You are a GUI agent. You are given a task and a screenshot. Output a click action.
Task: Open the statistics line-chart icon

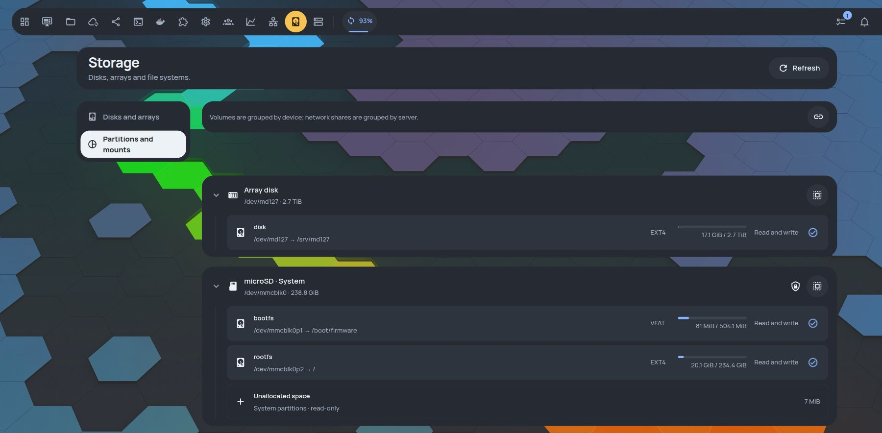[251, 22]
